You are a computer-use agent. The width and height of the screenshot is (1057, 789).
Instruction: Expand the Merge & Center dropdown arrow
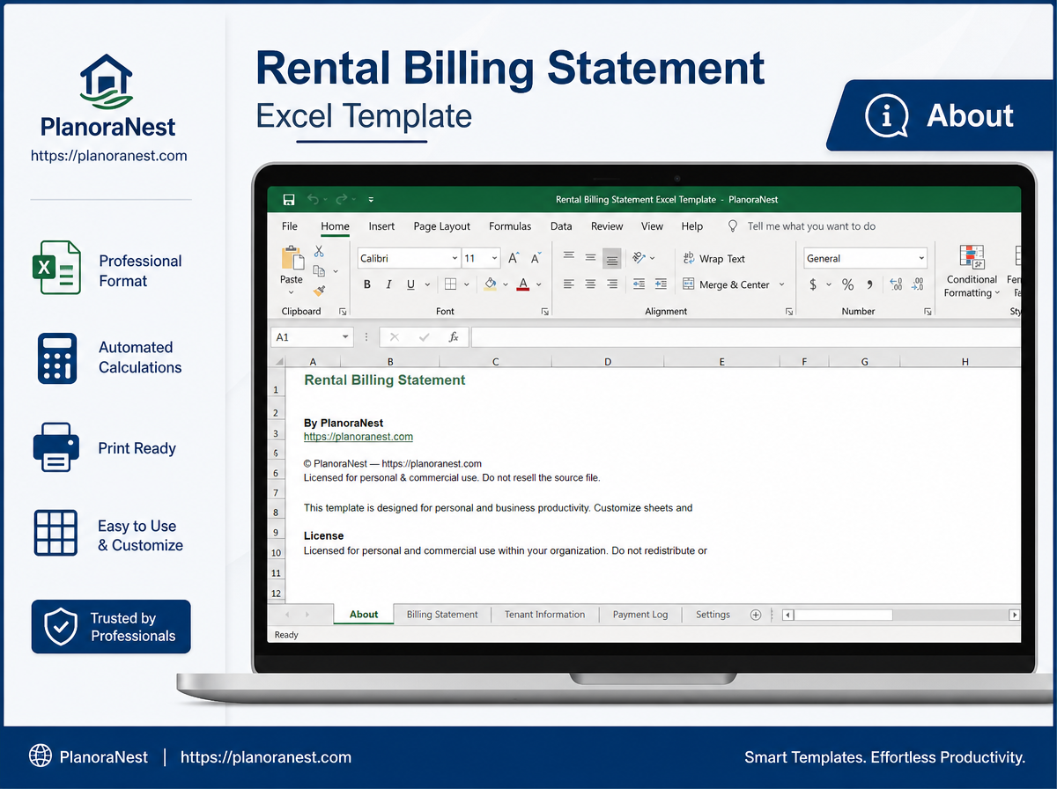(x=782, y=285)
